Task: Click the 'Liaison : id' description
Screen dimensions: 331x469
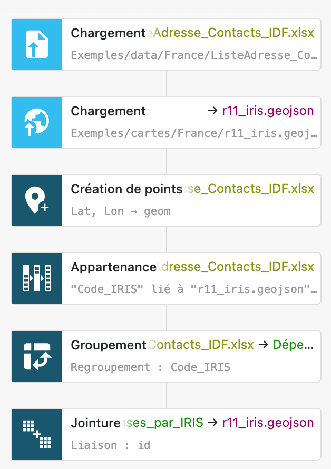Action: pos(111,445)
